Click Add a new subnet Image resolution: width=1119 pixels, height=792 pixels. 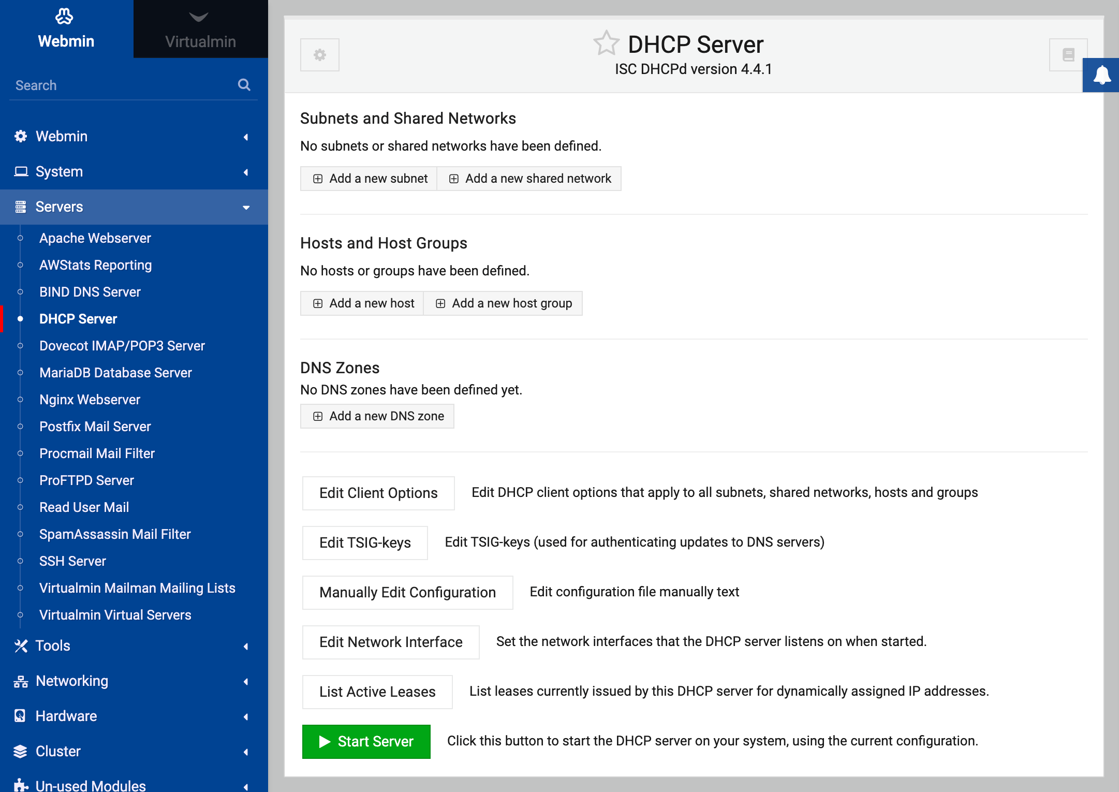pos(370,179)
